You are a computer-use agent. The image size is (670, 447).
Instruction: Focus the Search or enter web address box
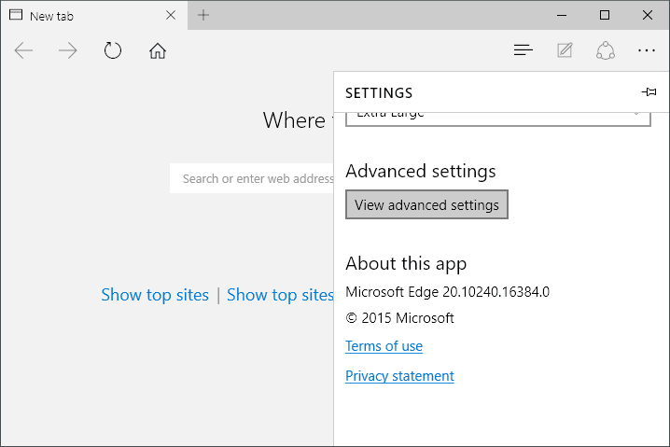coord(252,178)
